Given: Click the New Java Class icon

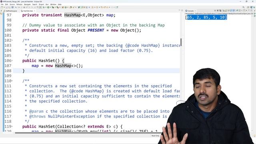Looking at the screenshot, I should (x=66, y=7).
